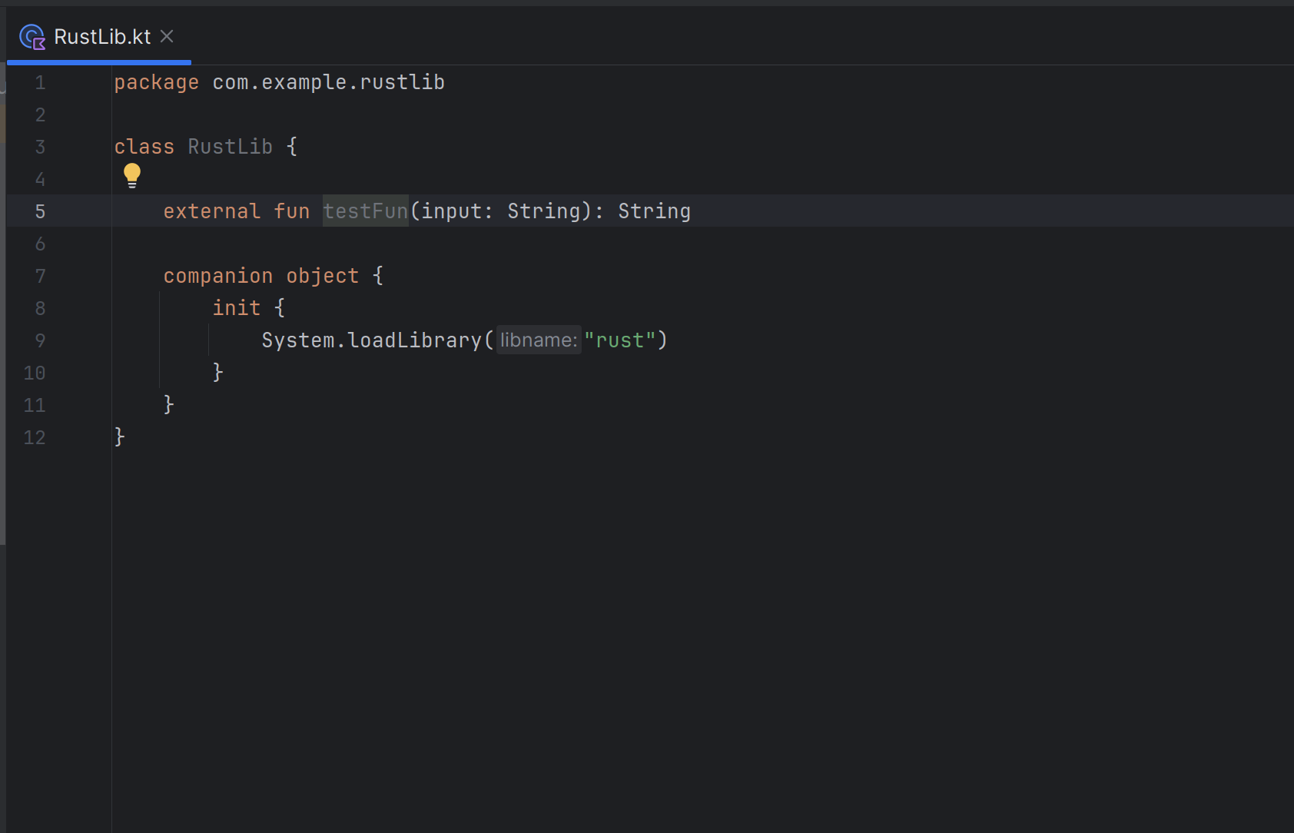1294x833 pixels.
Task: Click the testFun function name
Action: point(365,211)
